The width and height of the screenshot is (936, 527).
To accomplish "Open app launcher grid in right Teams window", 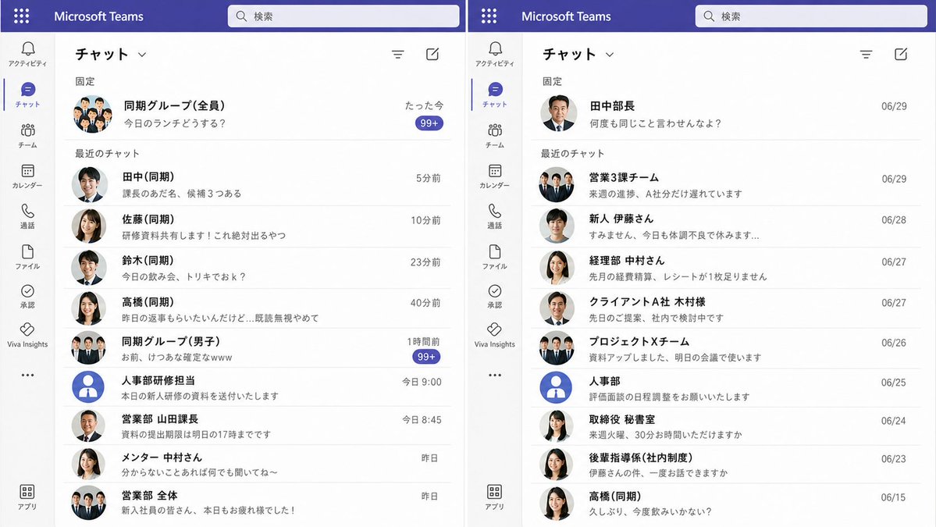I will pos(489,16).
